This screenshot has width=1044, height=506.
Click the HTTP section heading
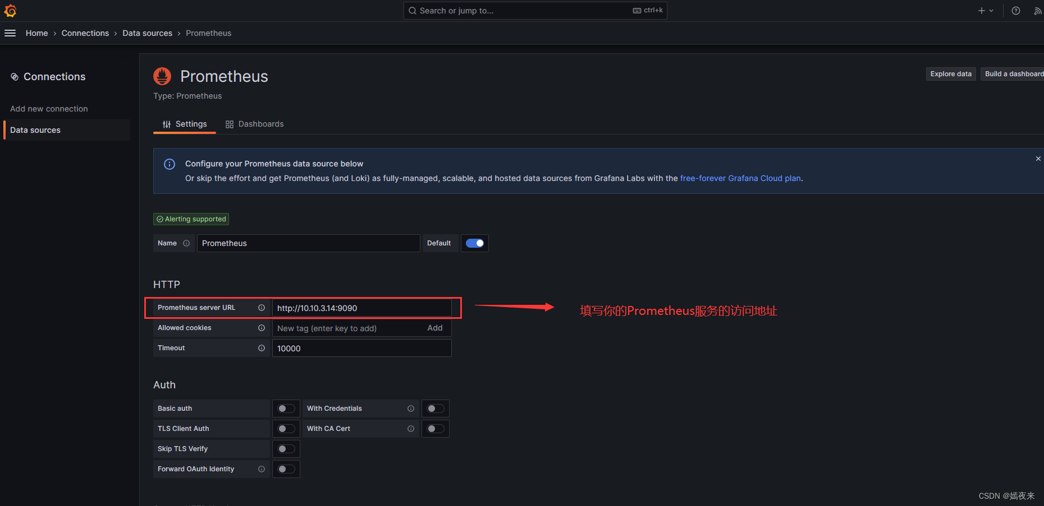coord(167,285)
